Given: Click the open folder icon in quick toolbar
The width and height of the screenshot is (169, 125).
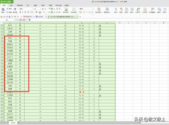Looking at the screenshot, I should [2, 17].
